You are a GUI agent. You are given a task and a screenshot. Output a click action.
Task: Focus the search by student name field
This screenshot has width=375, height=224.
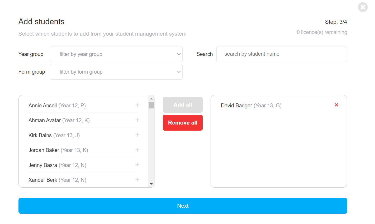(x=282, y=54)
